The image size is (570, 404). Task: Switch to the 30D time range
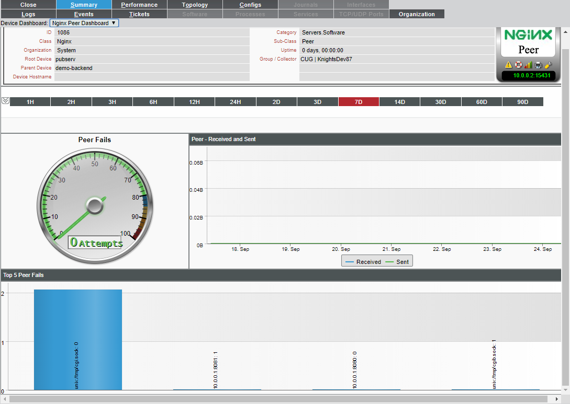coord(440,102)
